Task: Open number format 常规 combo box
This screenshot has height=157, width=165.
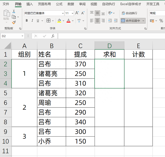Action: pos(157,13)
